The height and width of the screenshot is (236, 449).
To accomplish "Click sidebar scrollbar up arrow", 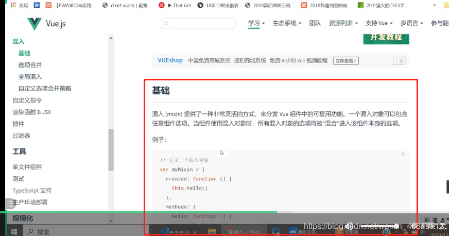I will [x=111, y=38].
